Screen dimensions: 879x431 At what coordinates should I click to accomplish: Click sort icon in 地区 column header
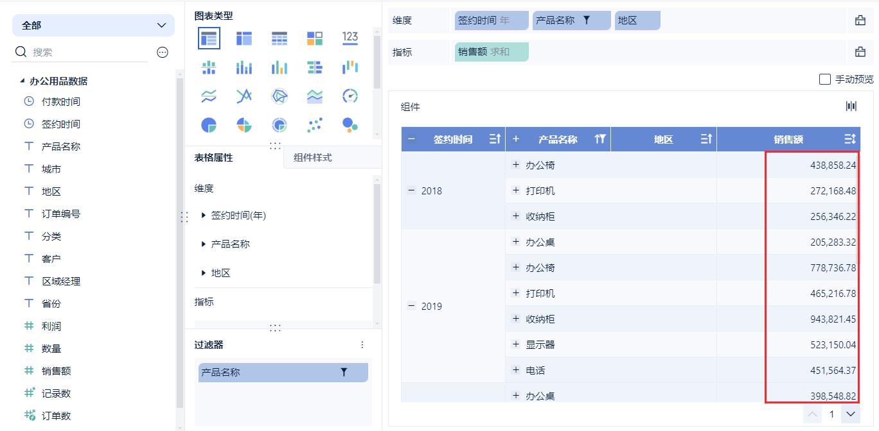tap(706, 139)
